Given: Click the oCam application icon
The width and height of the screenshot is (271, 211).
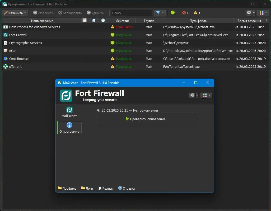Looking at the screenshot, I should coord(6,51).
